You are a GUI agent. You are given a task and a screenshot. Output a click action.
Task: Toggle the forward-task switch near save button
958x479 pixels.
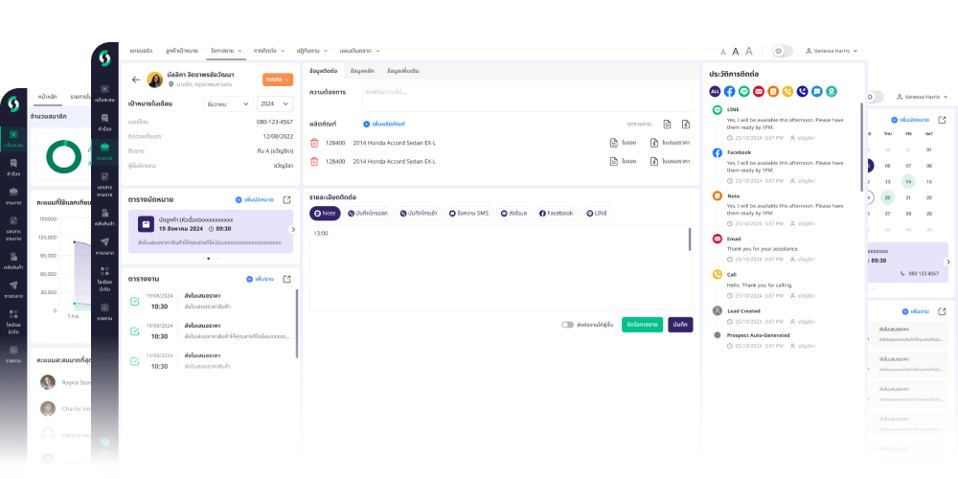tap(567, 325)
